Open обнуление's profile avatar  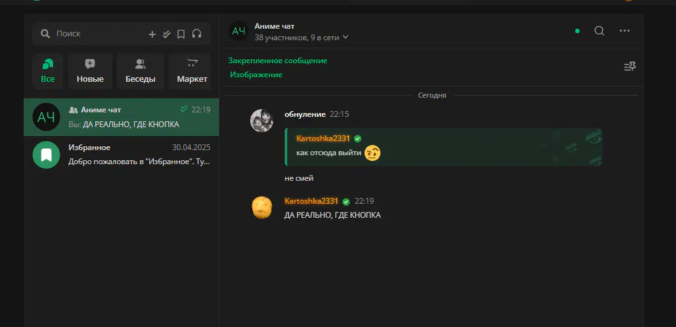pos(262,120)
